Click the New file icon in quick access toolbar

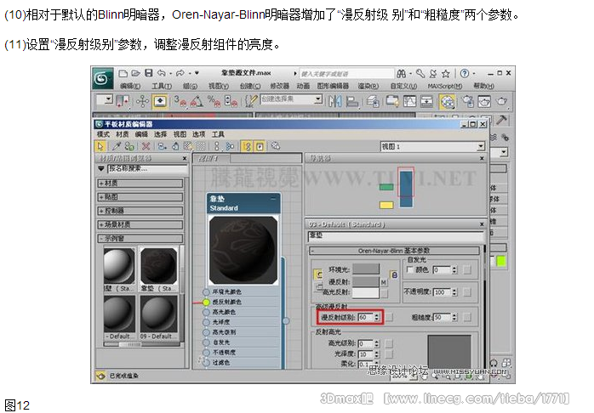(x=123, y=73)
